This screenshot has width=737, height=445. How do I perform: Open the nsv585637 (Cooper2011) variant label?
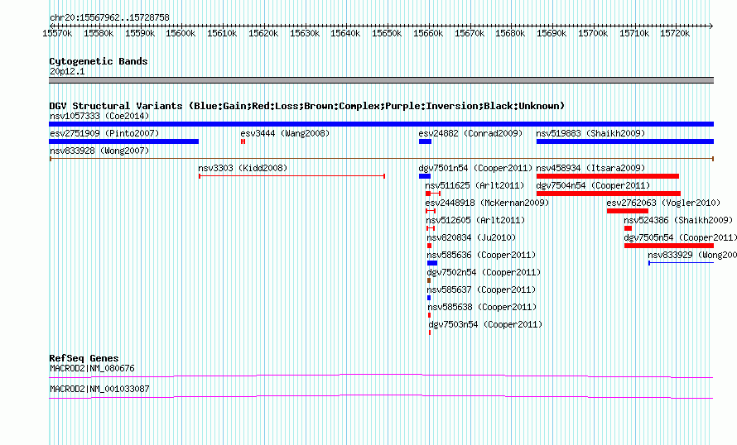click(482, 289)
